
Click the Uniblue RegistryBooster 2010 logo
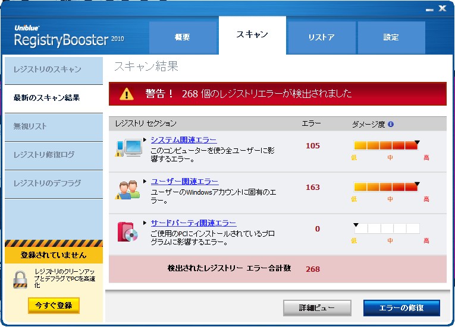pos(69,36)
